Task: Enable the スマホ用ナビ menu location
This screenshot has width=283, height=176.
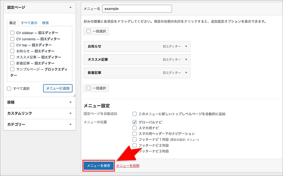Action: pyautogui.click(x=135, y=128)
